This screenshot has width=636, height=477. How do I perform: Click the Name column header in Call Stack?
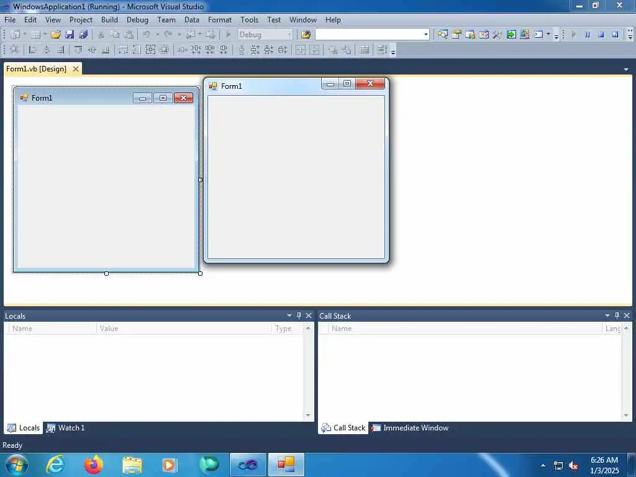465,329
